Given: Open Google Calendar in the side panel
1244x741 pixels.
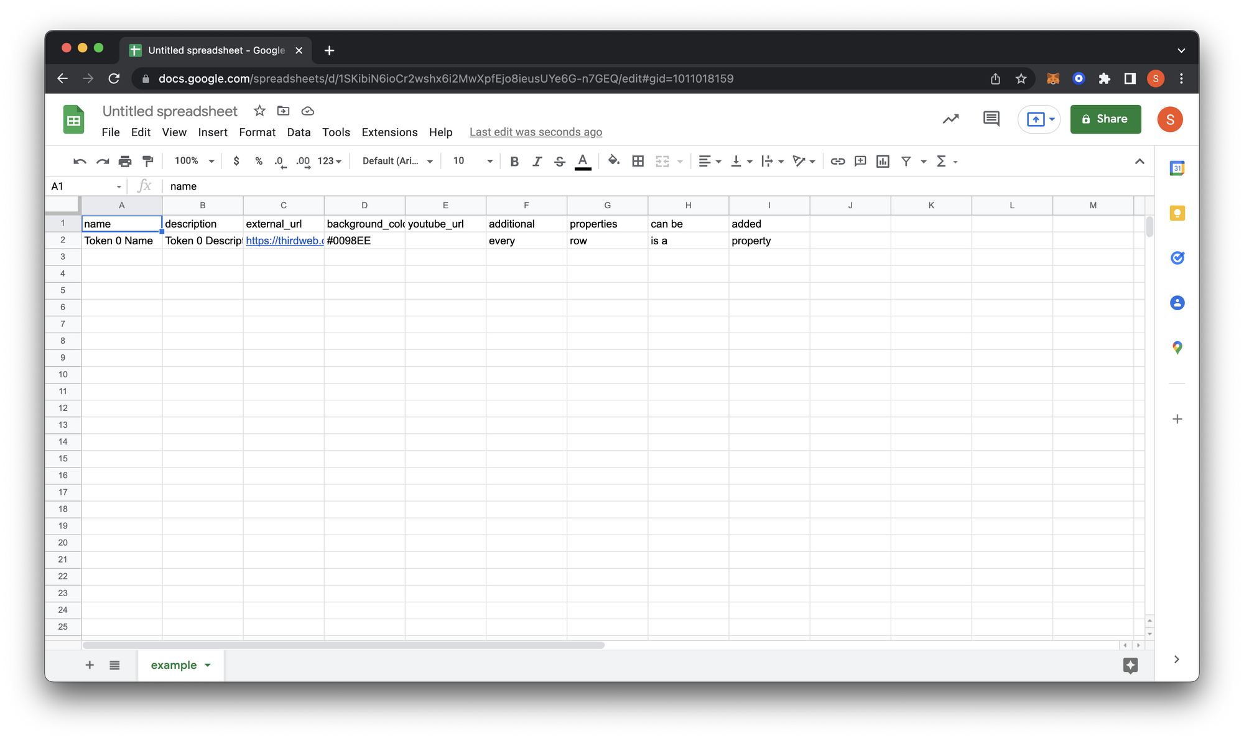Looking at the screenshot, I should [1177, 168].
